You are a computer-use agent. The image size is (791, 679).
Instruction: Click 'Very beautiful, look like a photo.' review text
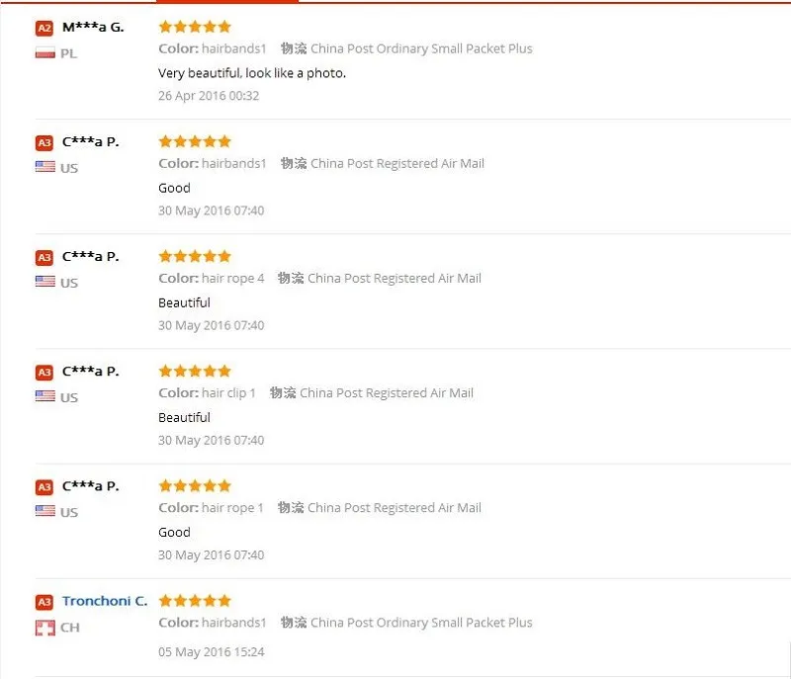252,73
